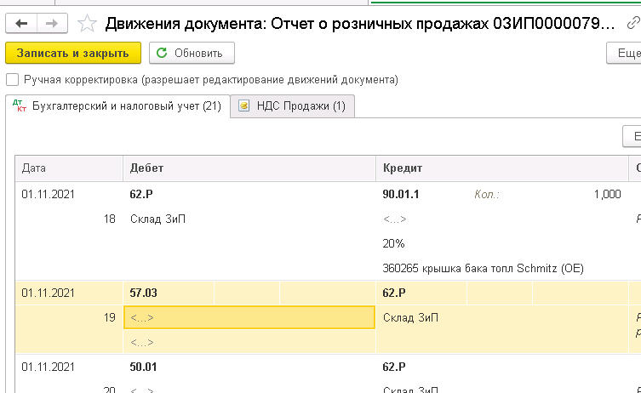The height and width of the screenshot is (393, 641).
Task: Click the quantity value 1,000
Action: coord(607,195)
